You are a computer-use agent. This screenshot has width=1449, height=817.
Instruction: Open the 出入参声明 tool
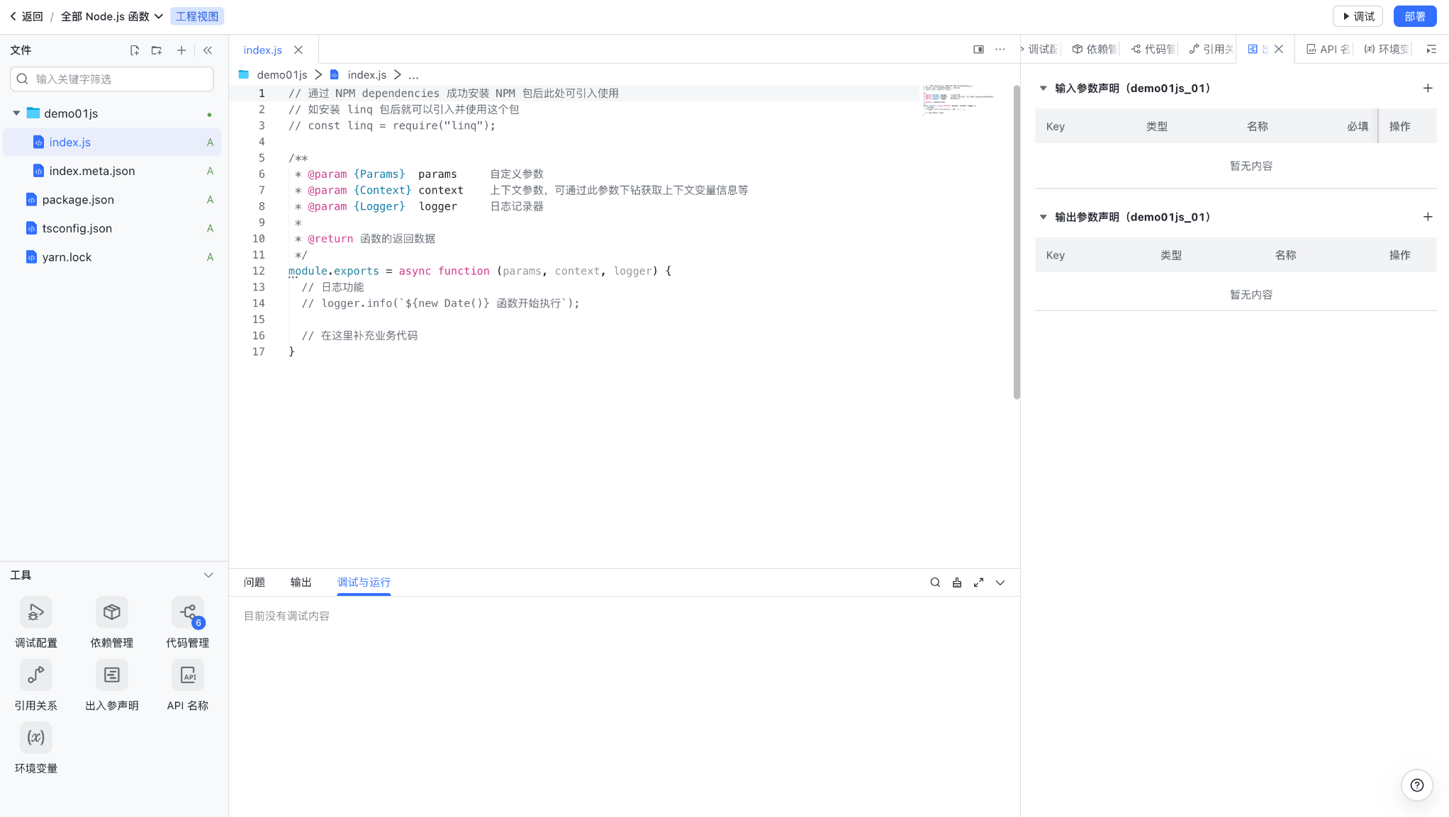(x=111, y=685)
